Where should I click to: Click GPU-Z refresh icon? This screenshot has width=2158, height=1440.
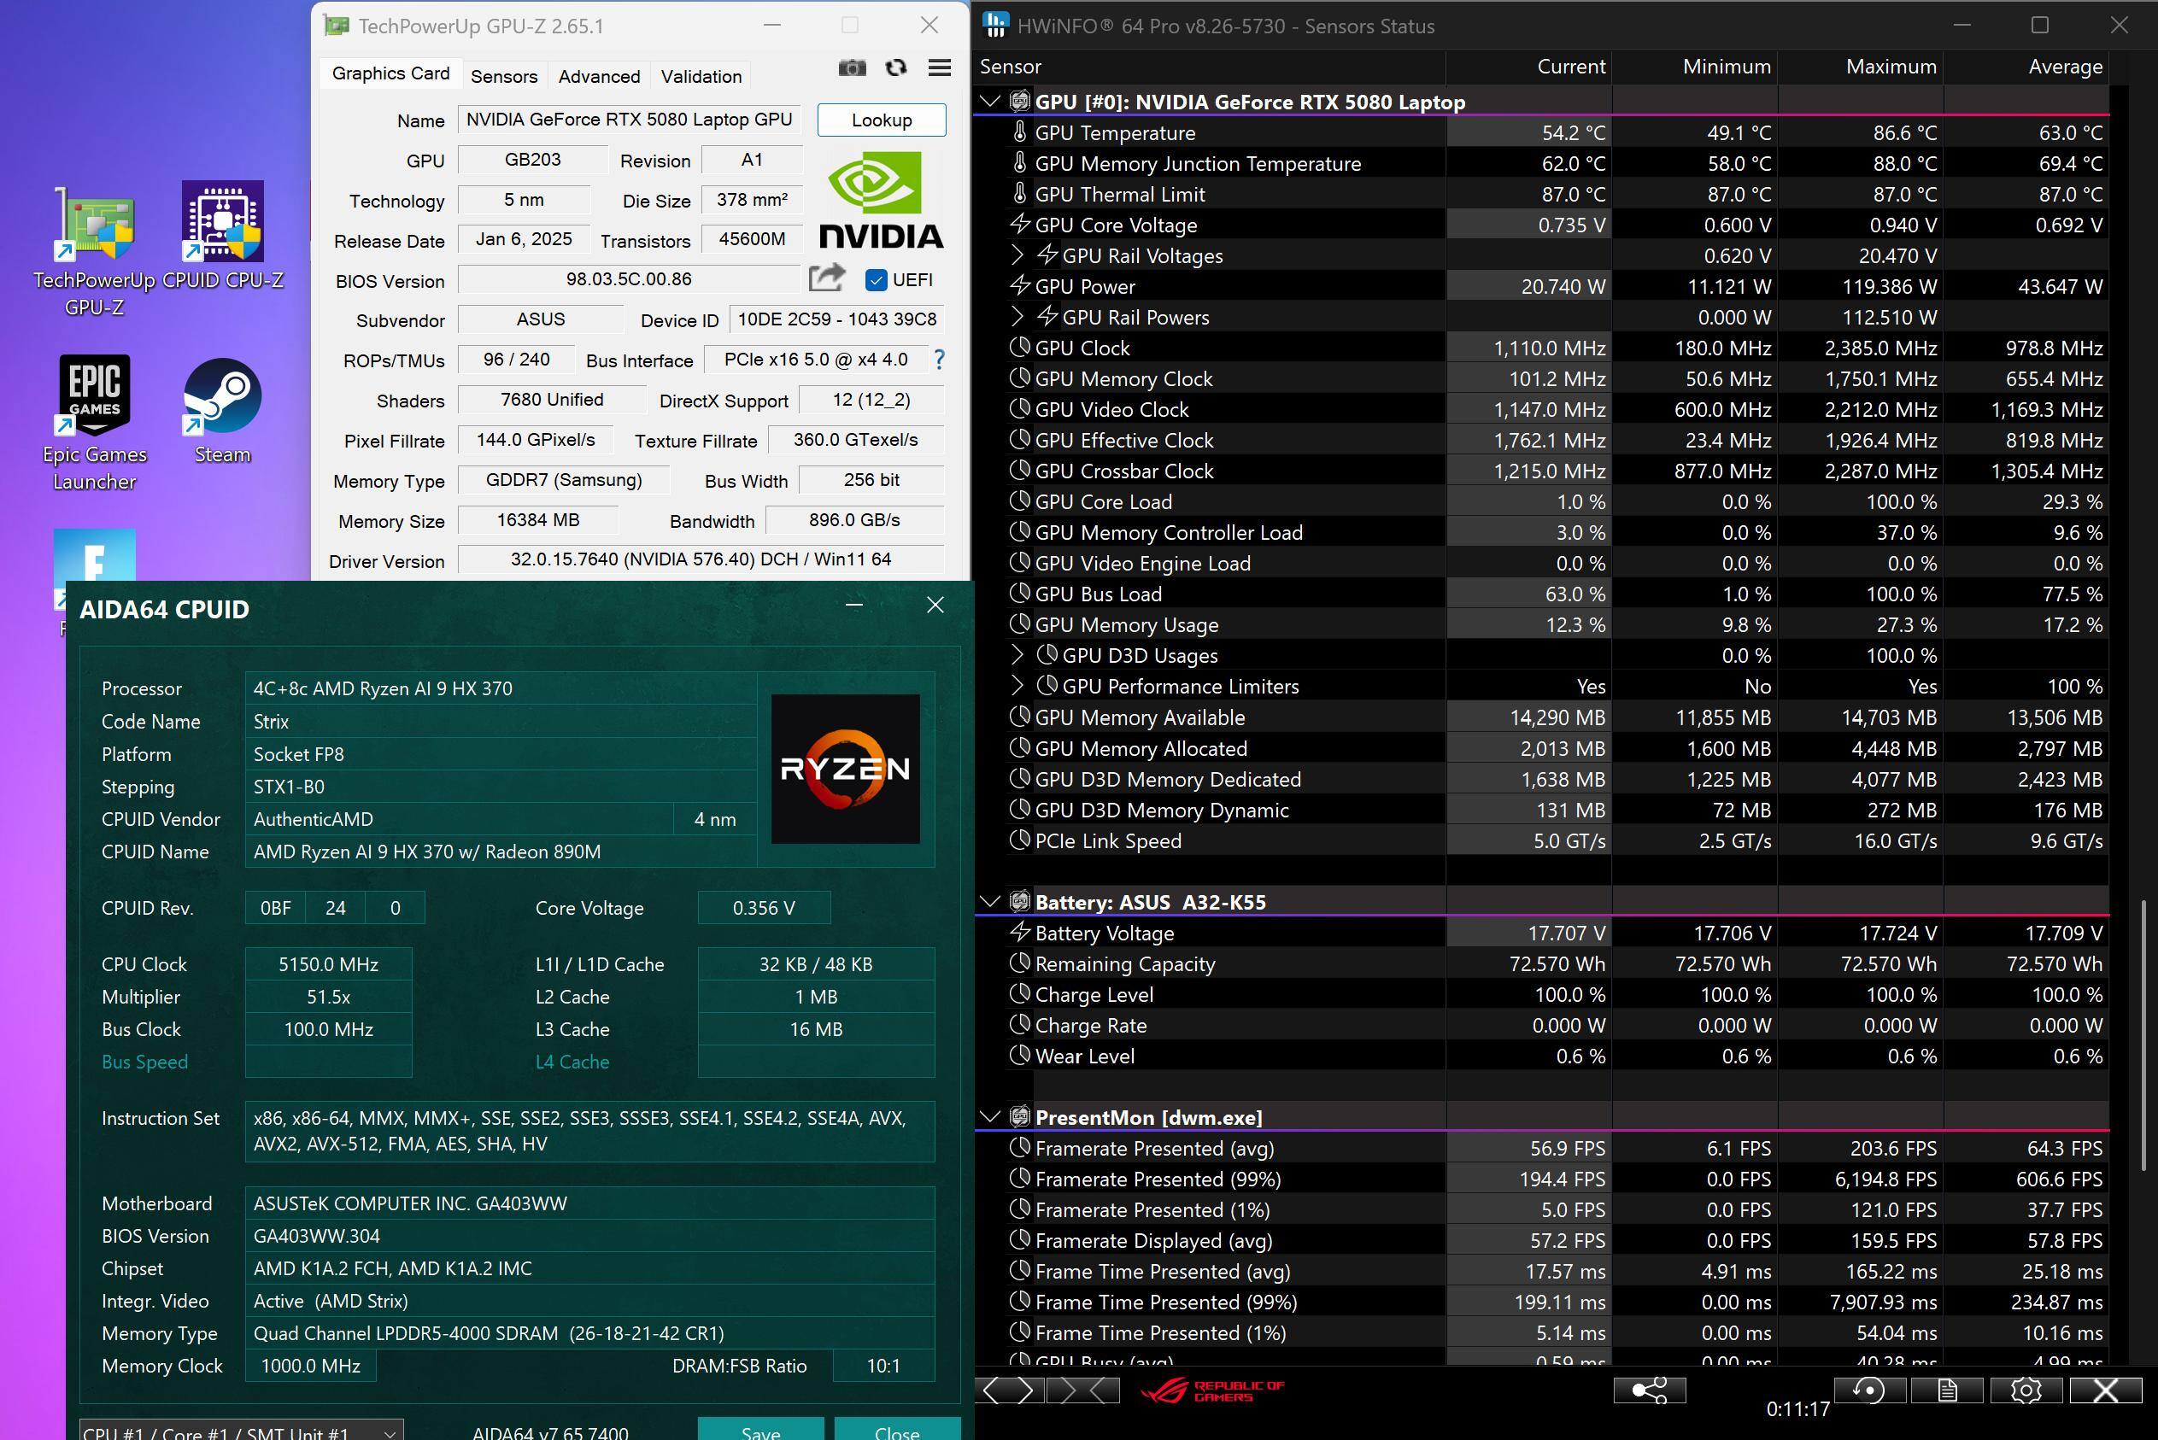[x=895, y=68]
